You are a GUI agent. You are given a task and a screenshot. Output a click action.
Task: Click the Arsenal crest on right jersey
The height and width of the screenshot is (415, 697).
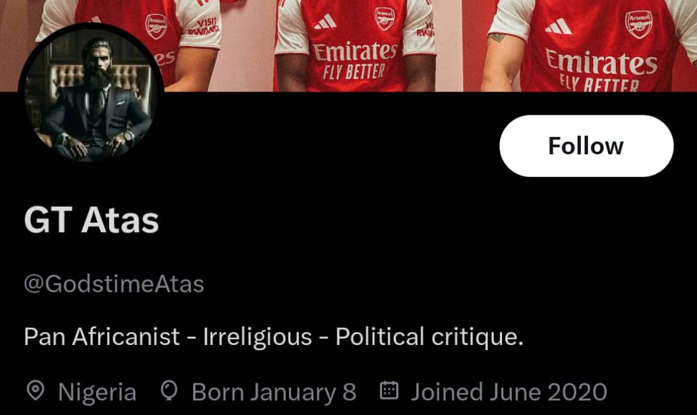pyautogui.click(x=639, y=24)
